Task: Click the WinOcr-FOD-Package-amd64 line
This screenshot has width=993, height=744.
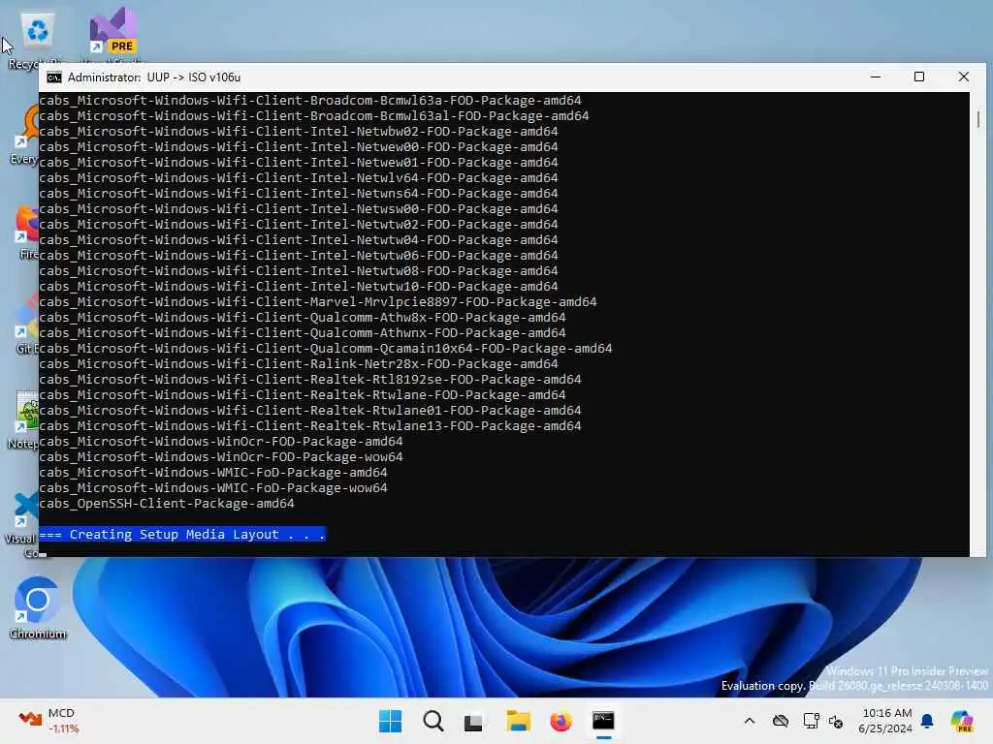Action: pyautogui.click(x=221, y=442)
